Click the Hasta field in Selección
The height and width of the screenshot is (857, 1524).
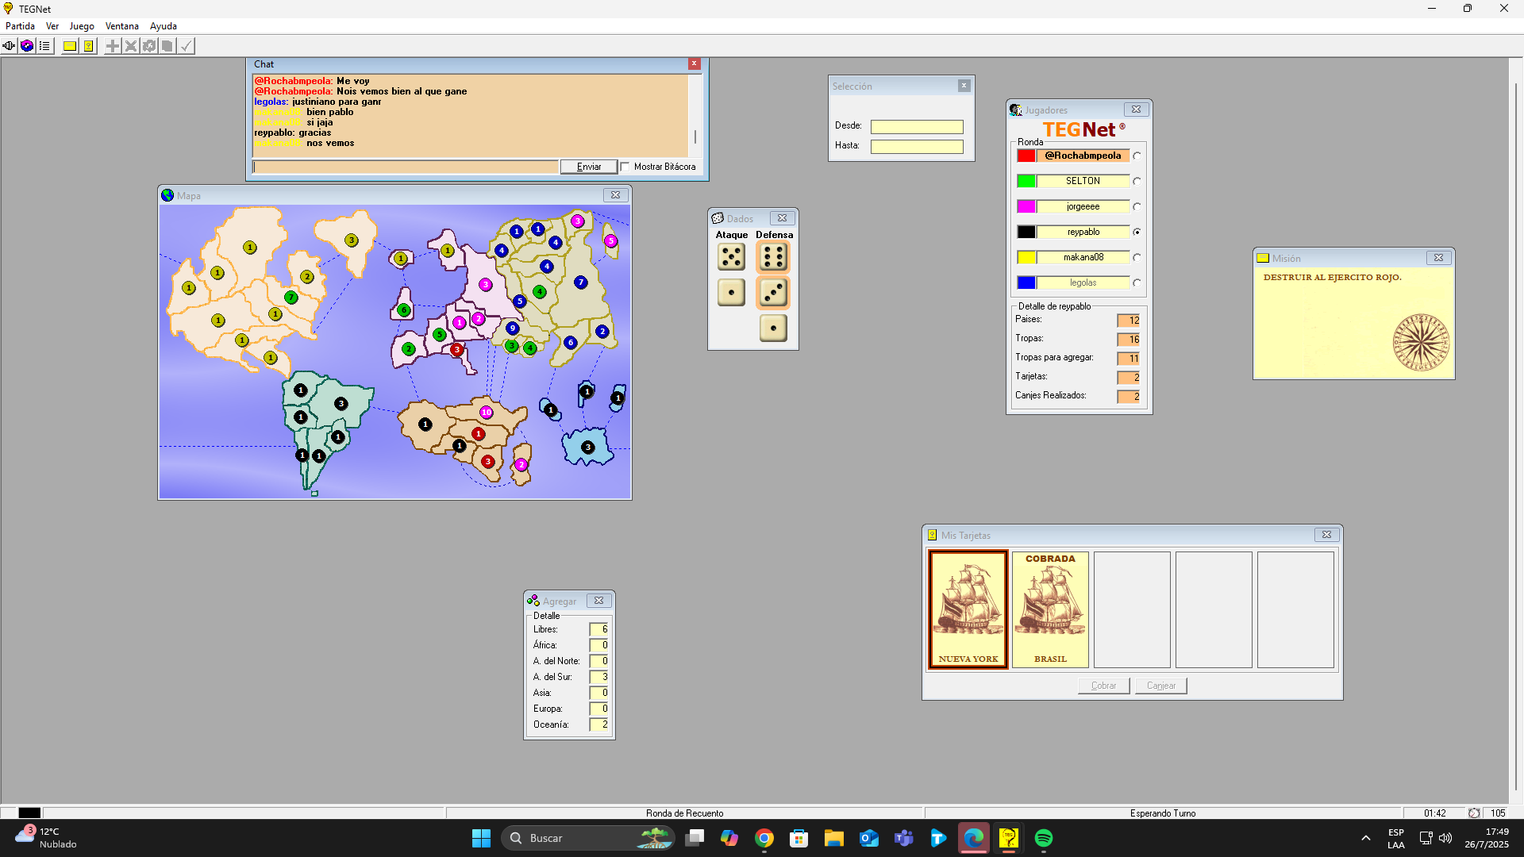tap(917, 147)
